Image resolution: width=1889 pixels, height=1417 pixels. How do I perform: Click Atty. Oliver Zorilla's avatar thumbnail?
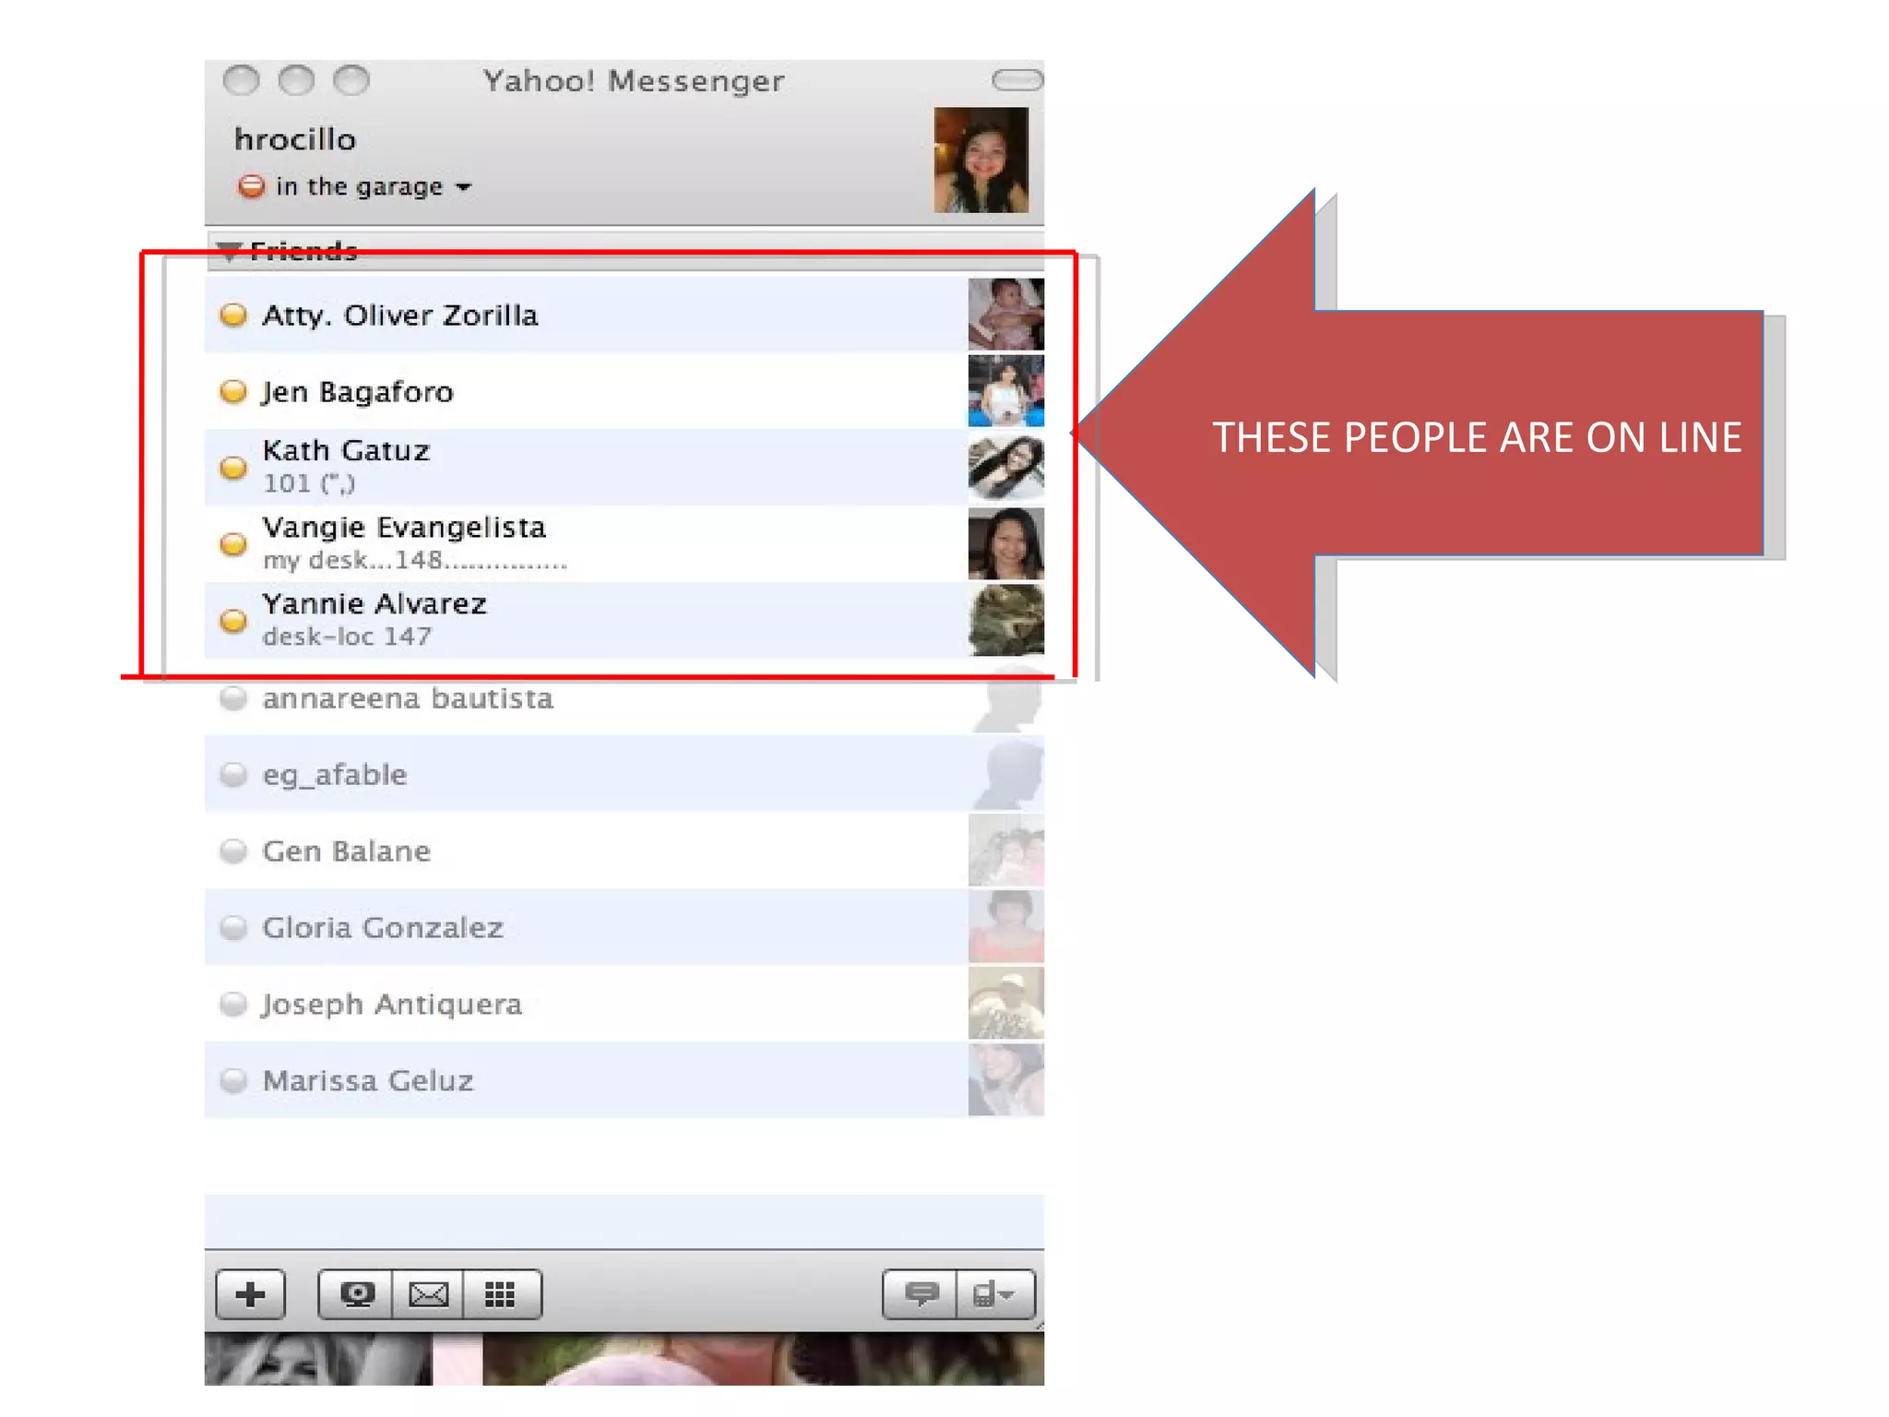click(x=1006, y=315)
